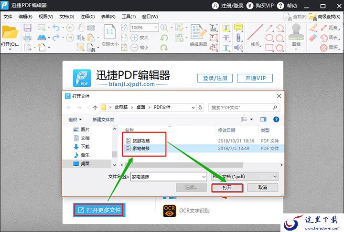Toggle the preview pane icon

pyautogui.click(x=263, y=120)
